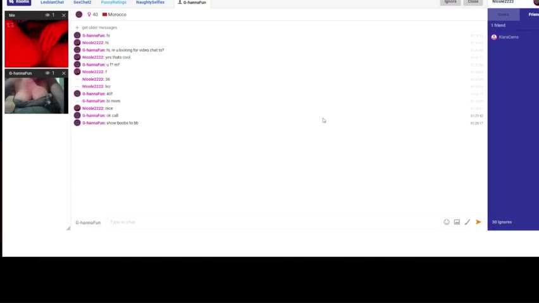Select the pencil draw icon
Image resolution: width=539 pixels, height=303 pixels.
pyautogui.click(x=468, y=222)
